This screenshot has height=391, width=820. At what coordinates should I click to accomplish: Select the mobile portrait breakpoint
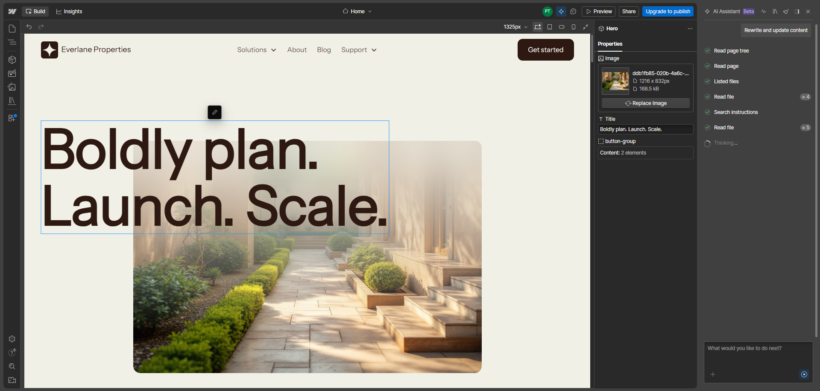[574, 27]
